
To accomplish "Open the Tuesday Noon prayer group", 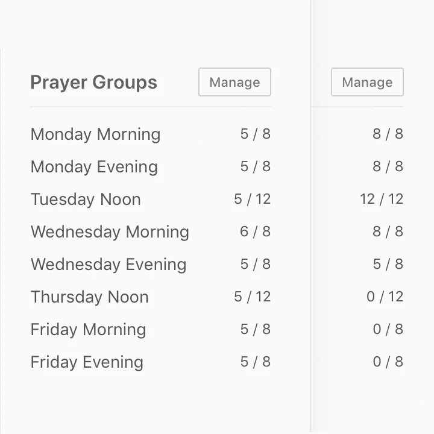I will pyautogui.click(x=86, y=199).
